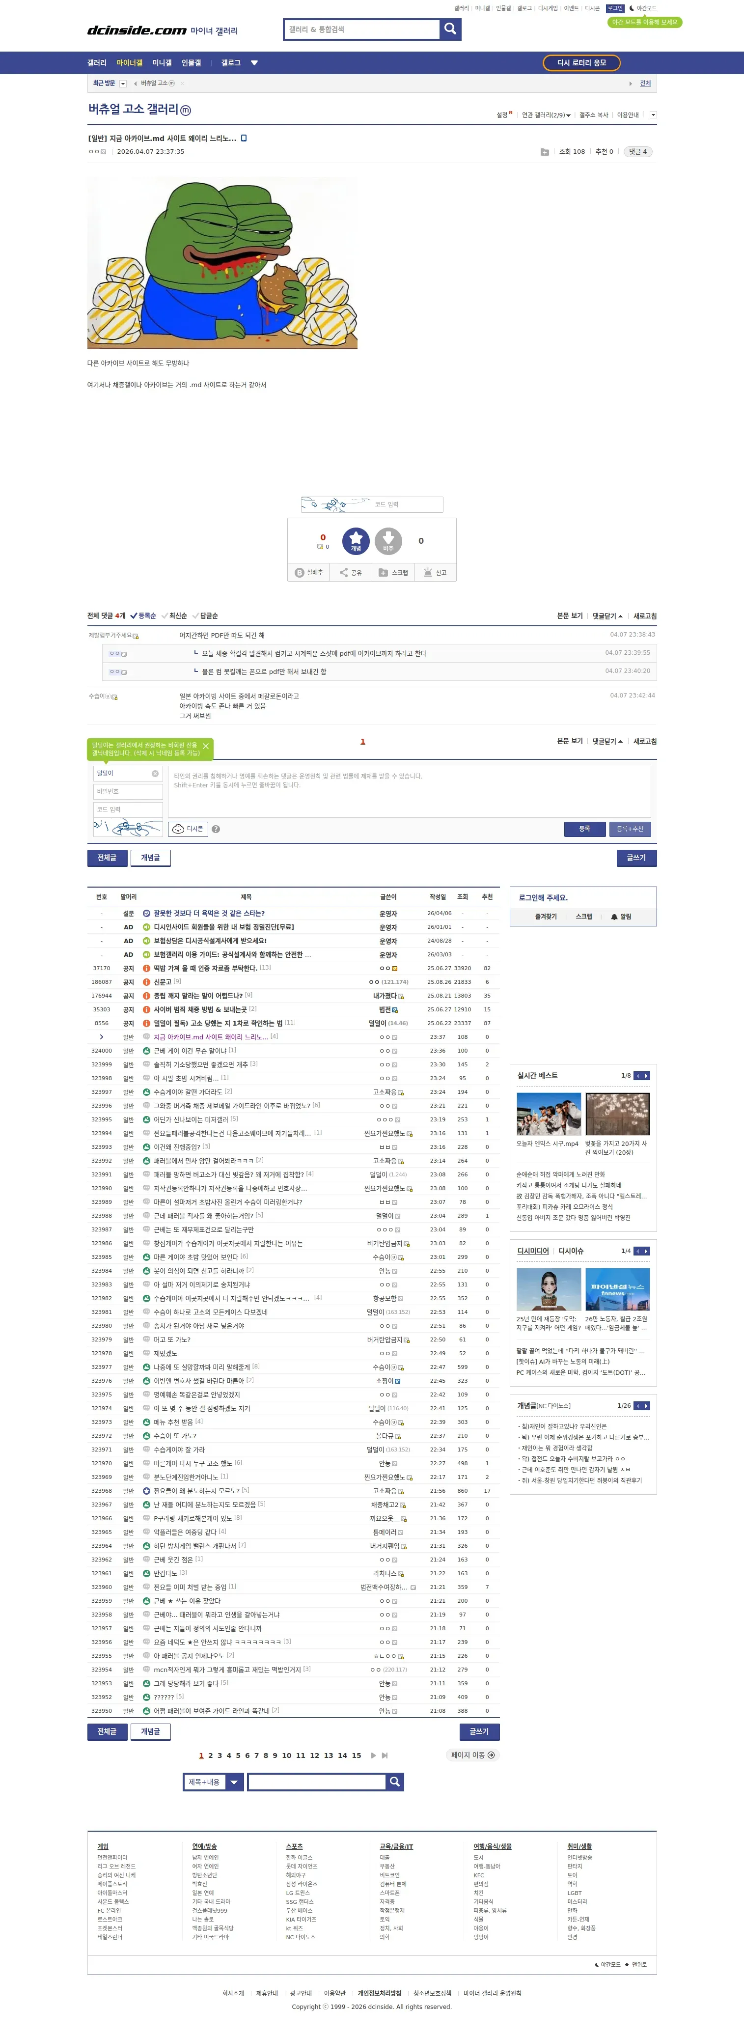This screenshot has width=744, height=2035.
Task: Click the 댓글 4 badge in post header
Action: click(x=637, y=152)
